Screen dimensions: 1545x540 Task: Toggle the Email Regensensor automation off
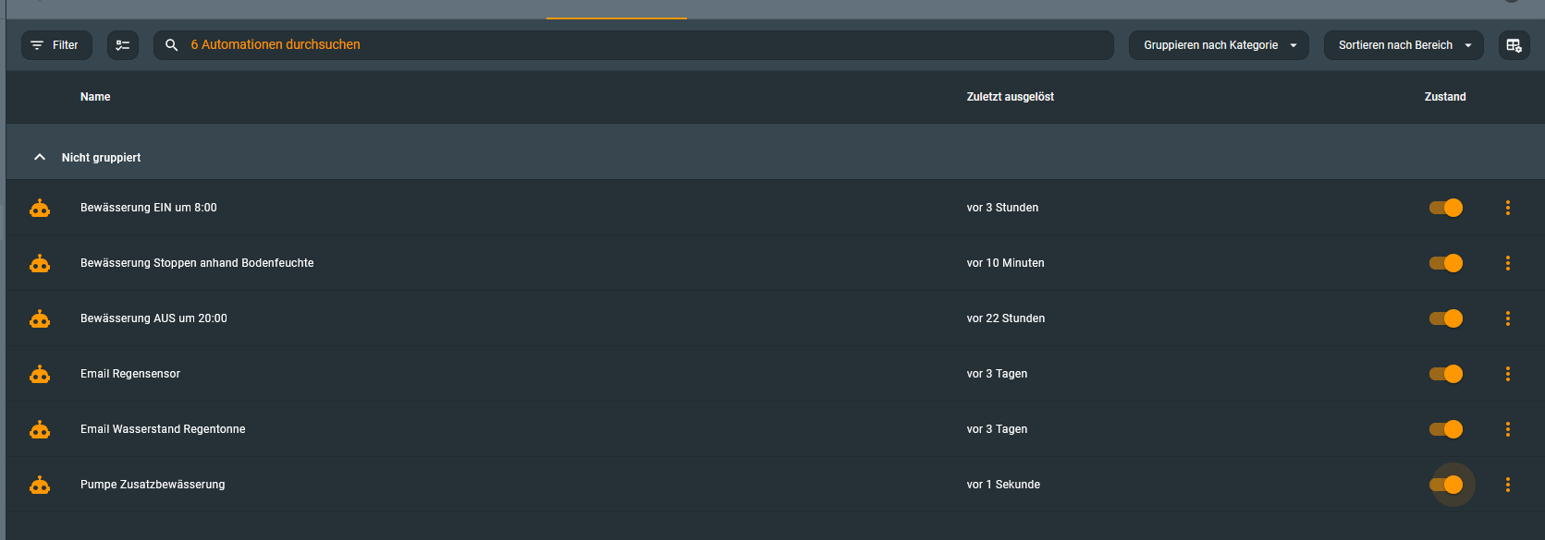[1446, 374]
